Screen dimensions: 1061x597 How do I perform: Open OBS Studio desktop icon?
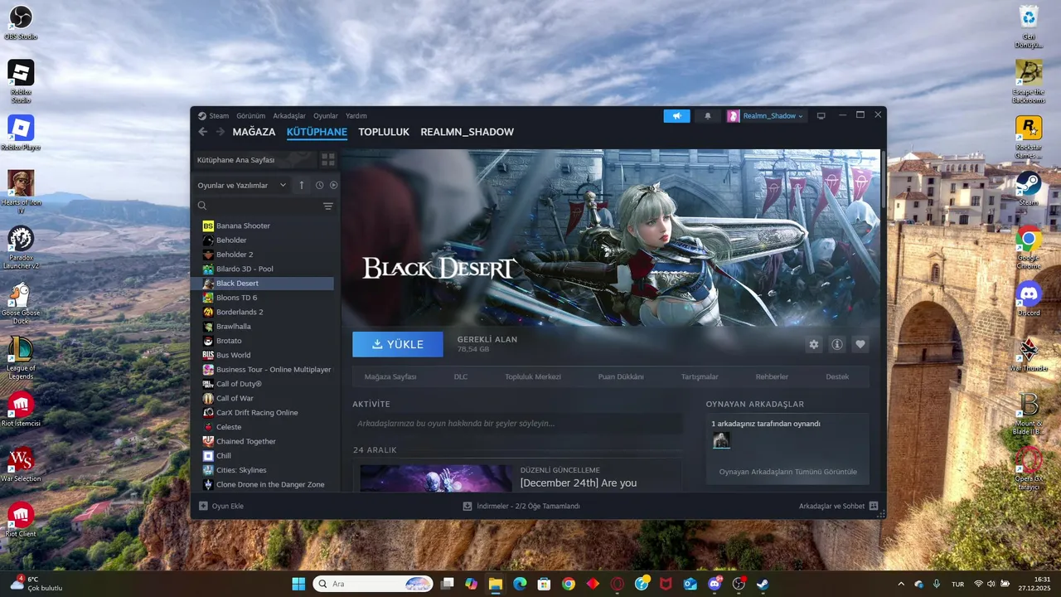[21, 22]
